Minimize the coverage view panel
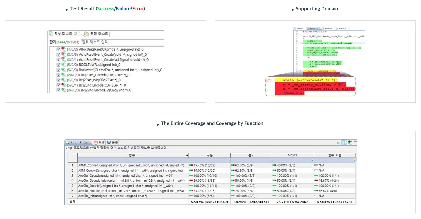The height and width of the screenshot is (219, 421). click(355, 141)
